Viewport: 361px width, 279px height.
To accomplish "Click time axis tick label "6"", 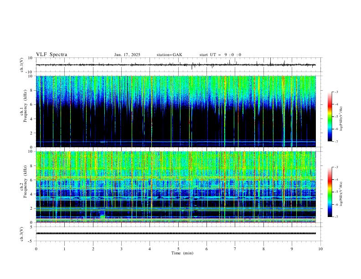I will click(x=206, y=249).
